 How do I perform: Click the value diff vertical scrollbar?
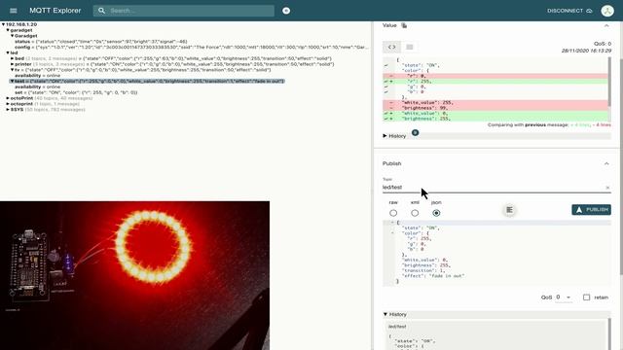pos(610,82)
